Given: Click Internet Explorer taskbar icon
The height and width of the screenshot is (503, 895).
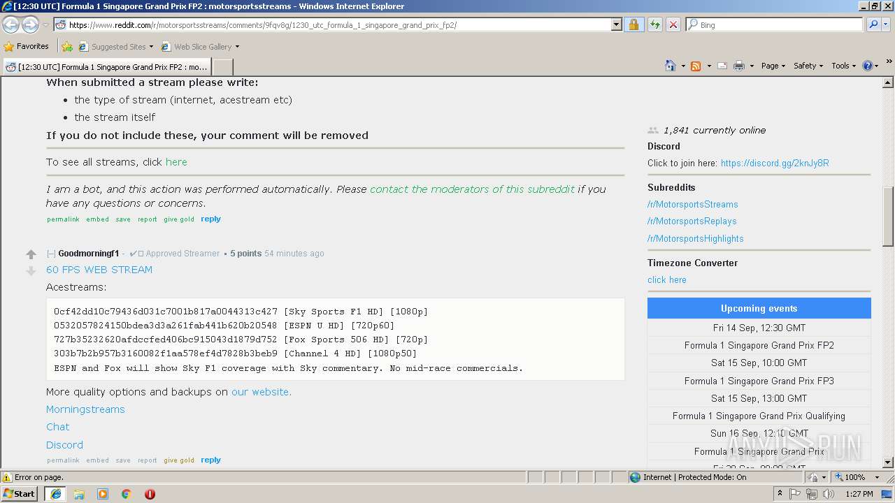Looking at the screenshot, I should point(55,494).
